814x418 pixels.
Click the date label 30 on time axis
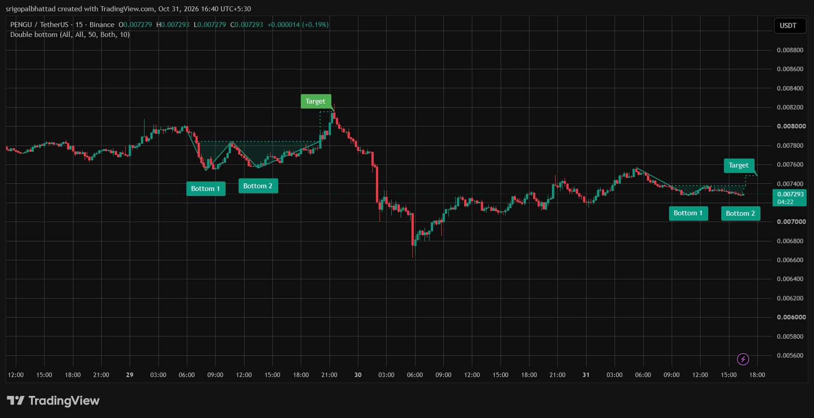click(358, 375)
